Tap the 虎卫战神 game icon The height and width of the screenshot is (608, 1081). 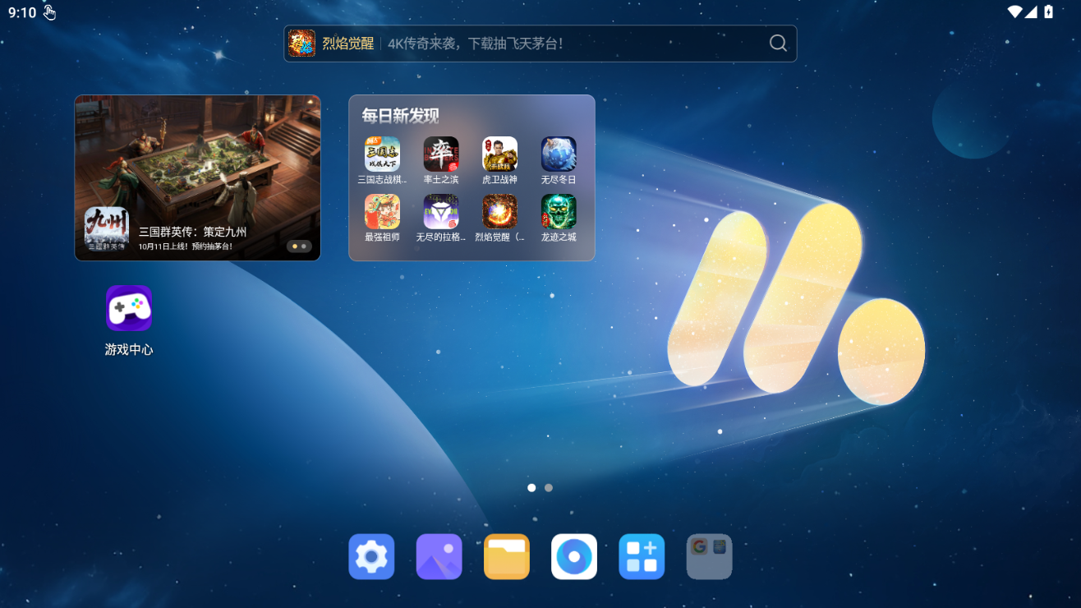(499, 154)
